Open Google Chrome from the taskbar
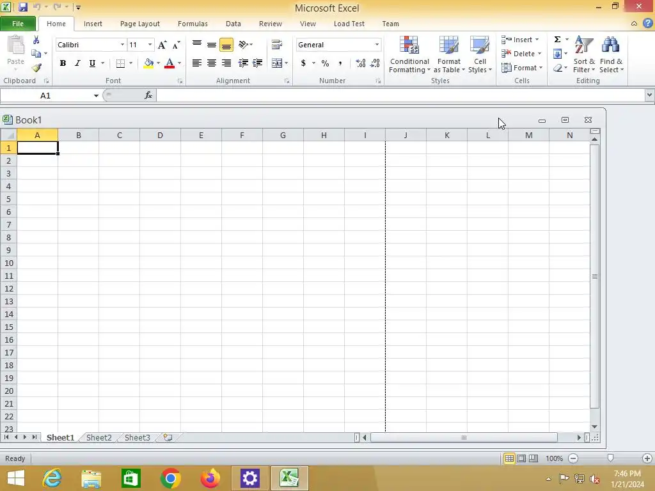This screenshot has width=655, height=491. coord(170,478)
